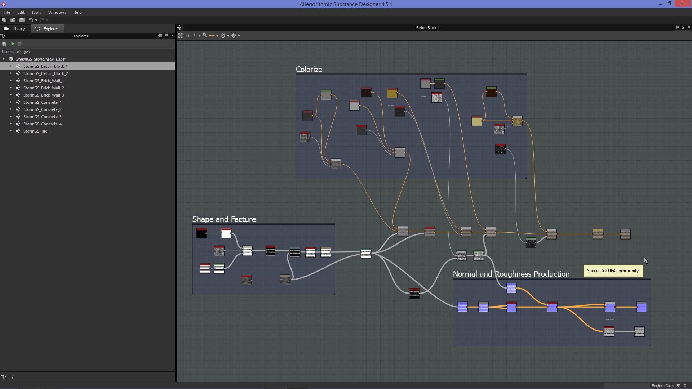Open a substance using the Open file icon
Image resolution: width=692 pixels, height=389 pixels.
(x=13, y=20)
